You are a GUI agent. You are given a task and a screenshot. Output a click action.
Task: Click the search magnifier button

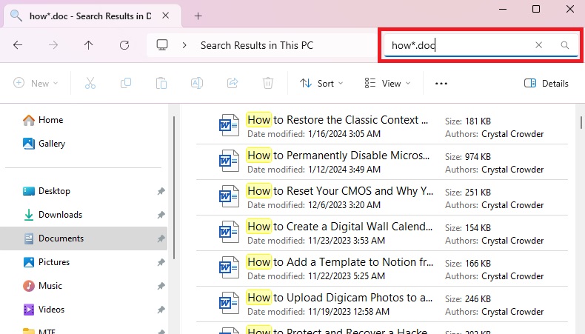565,45
